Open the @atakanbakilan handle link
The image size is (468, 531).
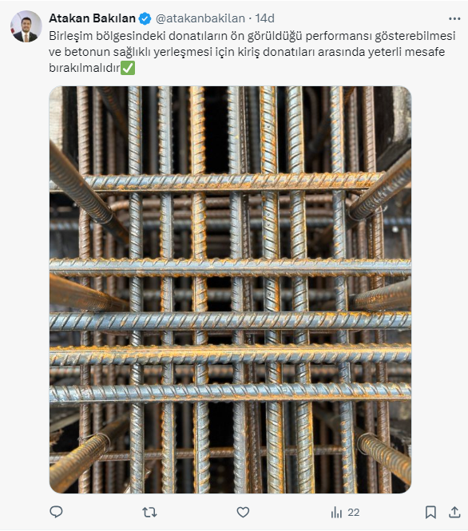(x=200, y=18)
